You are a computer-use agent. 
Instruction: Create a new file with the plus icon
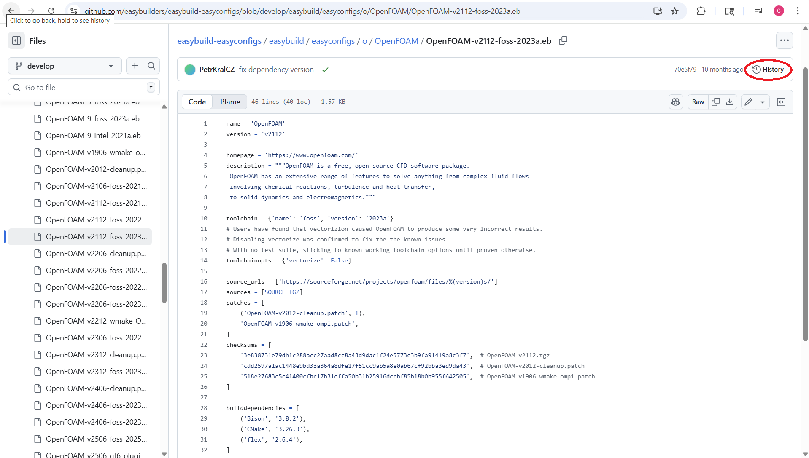click(135, 66)
